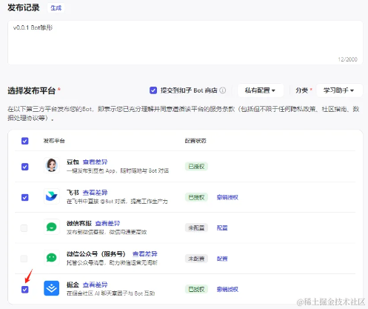Uncheck the Doubao platform checkbox
Image resolution: width=368 pixels, height=309 pixels.
[x=25, y=167]
